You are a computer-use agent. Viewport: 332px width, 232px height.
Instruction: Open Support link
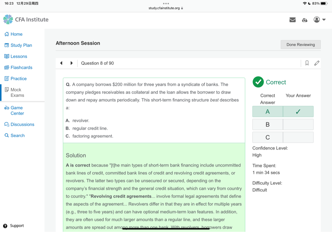17,226
